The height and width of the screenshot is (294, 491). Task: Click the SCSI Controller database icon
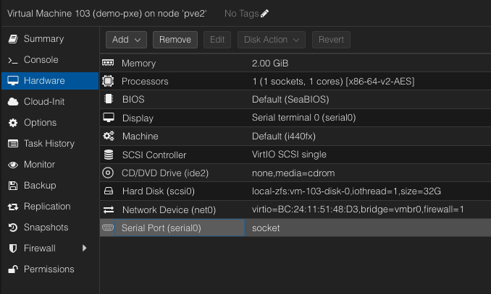click(x=109, y=155)
